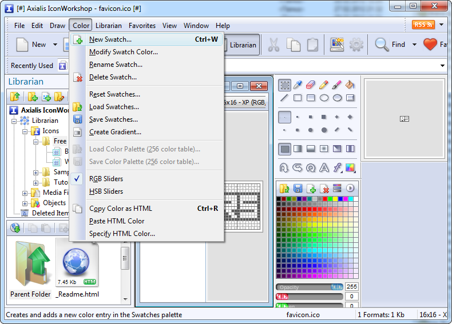Open the Favorites menu
The width and height of the screenshot is (452, 324).
pos(142,26)
